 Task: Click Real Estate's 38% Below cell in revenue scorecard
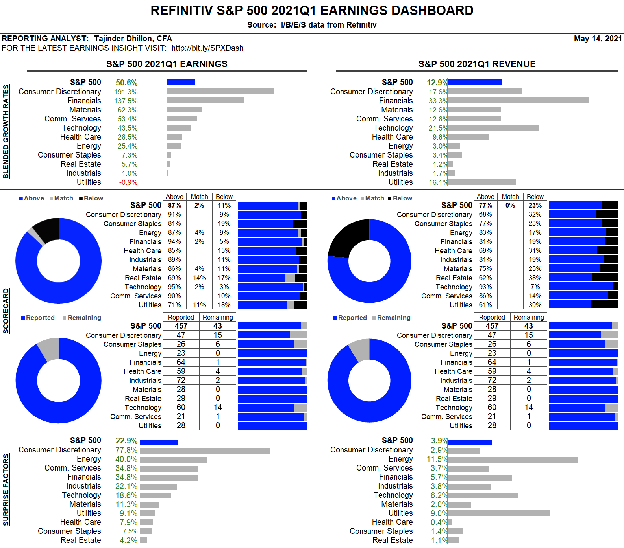click(x=535, y=278)
